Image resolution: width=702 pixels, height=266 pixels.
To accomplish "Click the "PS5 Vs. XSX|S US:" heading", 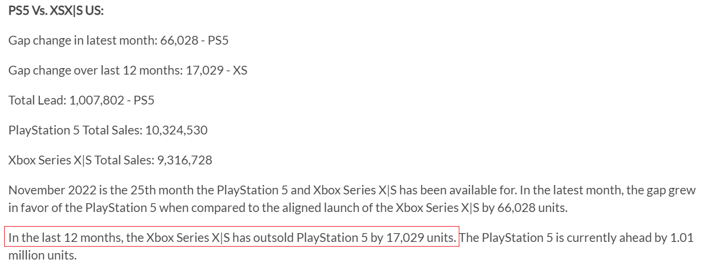I will click(x=56, y=11).
